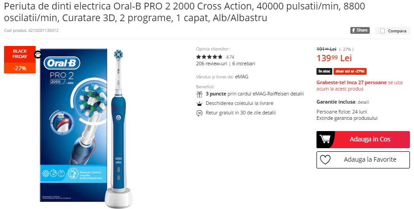Open the 6 intrebari link

(x=244, y=64)
